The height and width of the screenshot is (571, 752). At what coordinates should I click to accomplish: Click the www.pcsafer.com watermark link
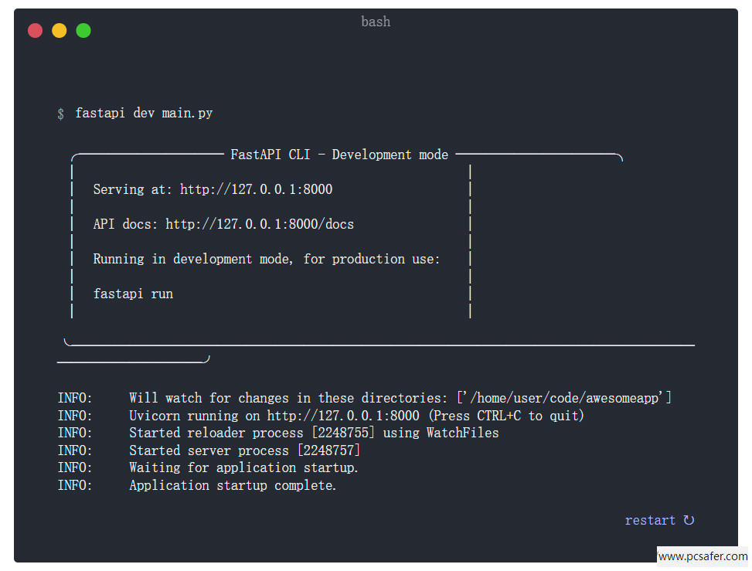(x=703, y=556)
